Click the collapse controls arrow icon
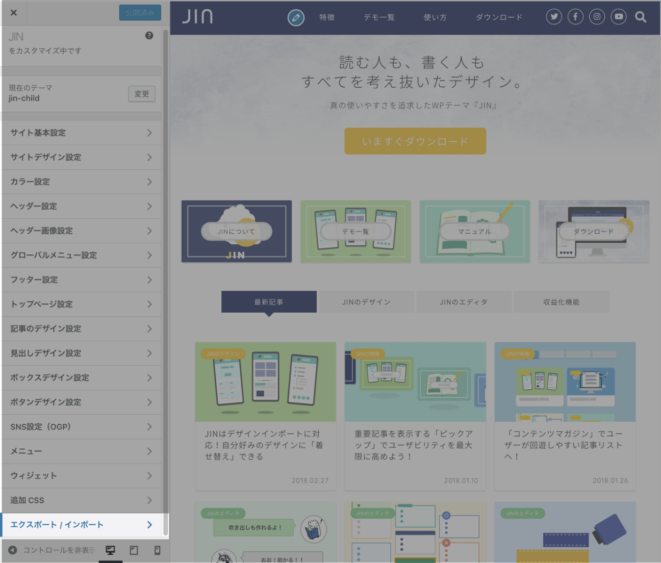This screenshot has width=661, height=563. click(x=13, y=550)
